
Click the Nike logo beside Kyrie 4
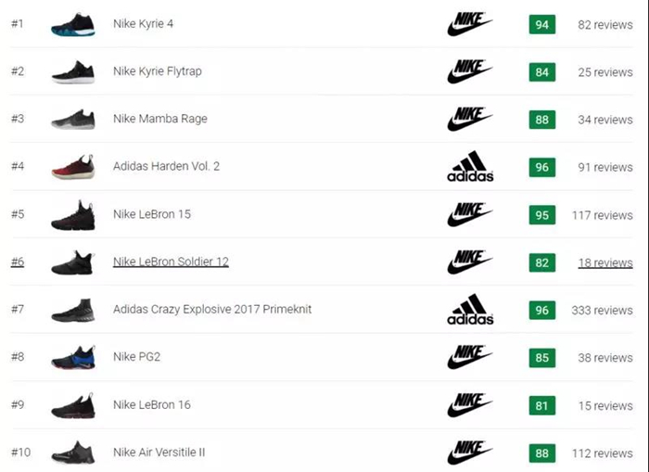pyautogui.click(x=469, y=23)
